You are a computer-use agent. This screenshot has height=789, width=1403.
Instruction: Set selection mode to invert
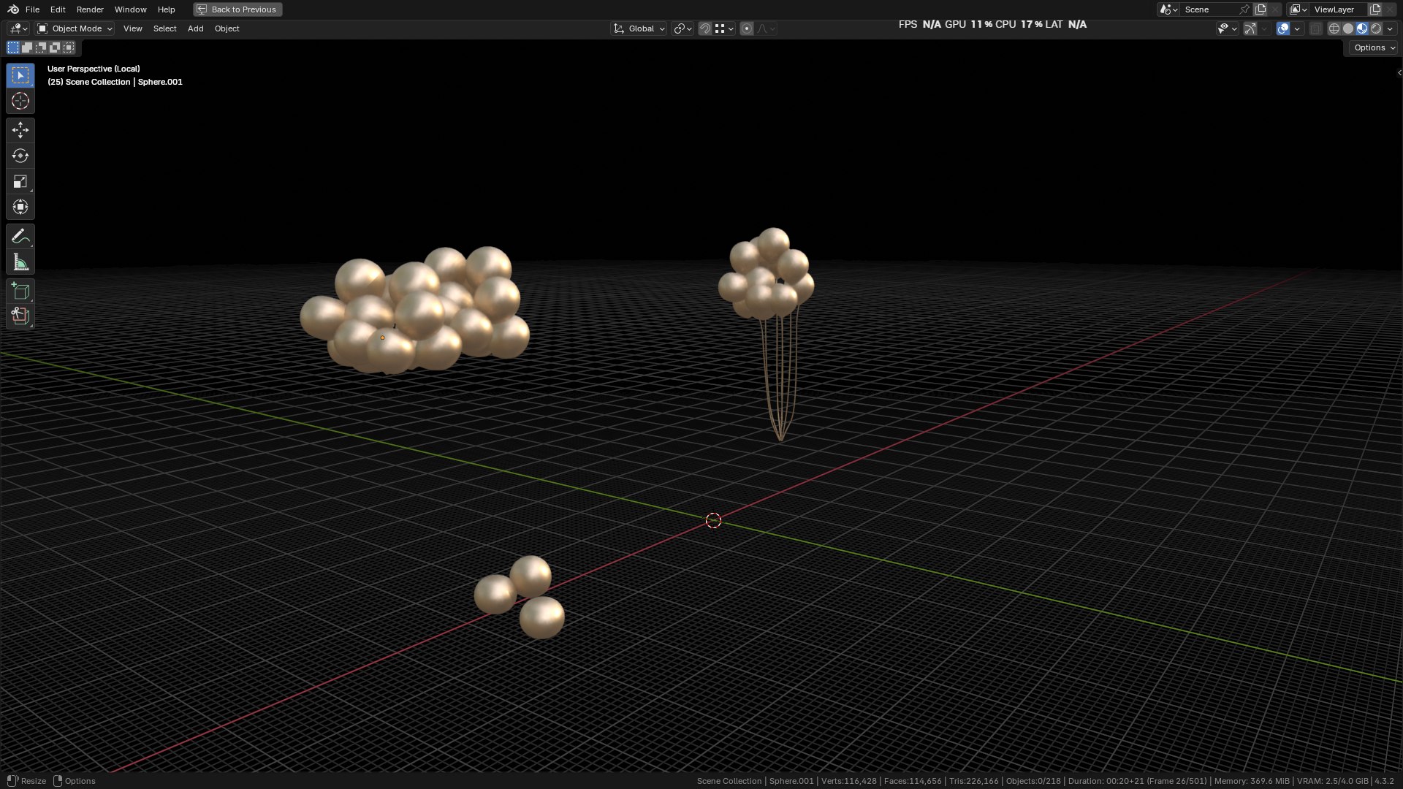pyautogui.click(x=55, y=47)
